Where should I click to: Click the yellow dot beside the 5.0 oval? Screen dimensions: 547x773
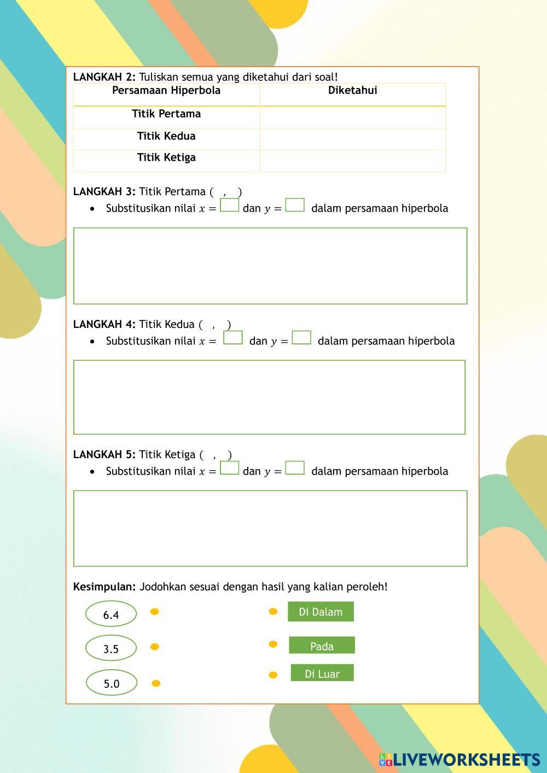[x=156, y=683]
